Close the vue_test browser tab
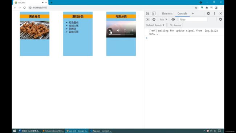 click(46, 3)
